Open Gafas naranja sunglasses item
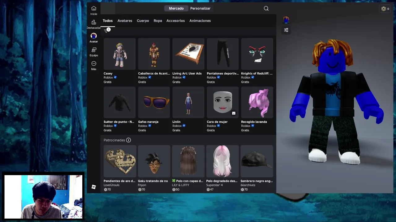 (x=154, y=103)
